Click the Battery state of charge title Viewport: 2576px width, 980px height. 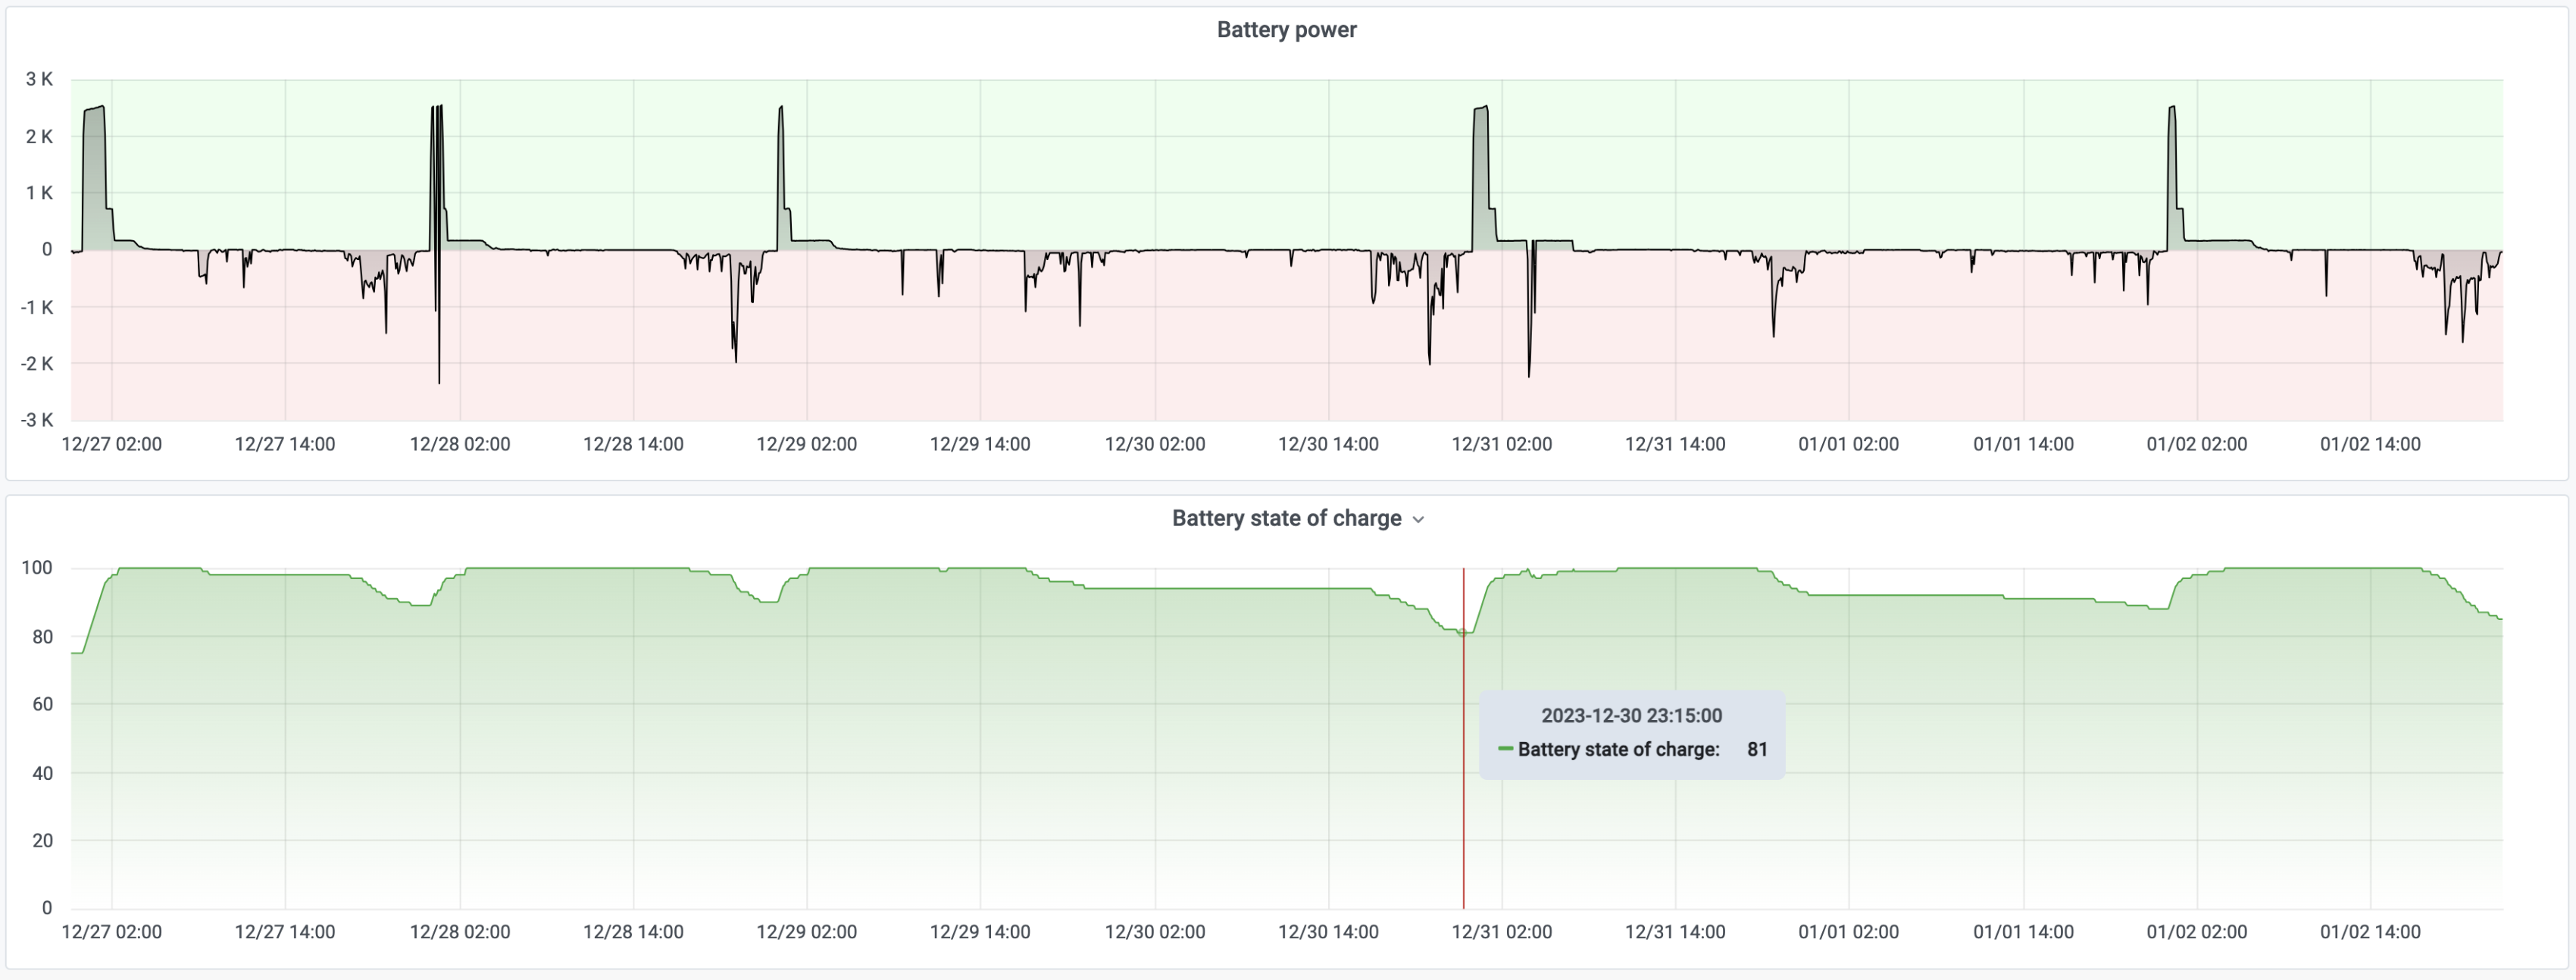(1286, 518)
